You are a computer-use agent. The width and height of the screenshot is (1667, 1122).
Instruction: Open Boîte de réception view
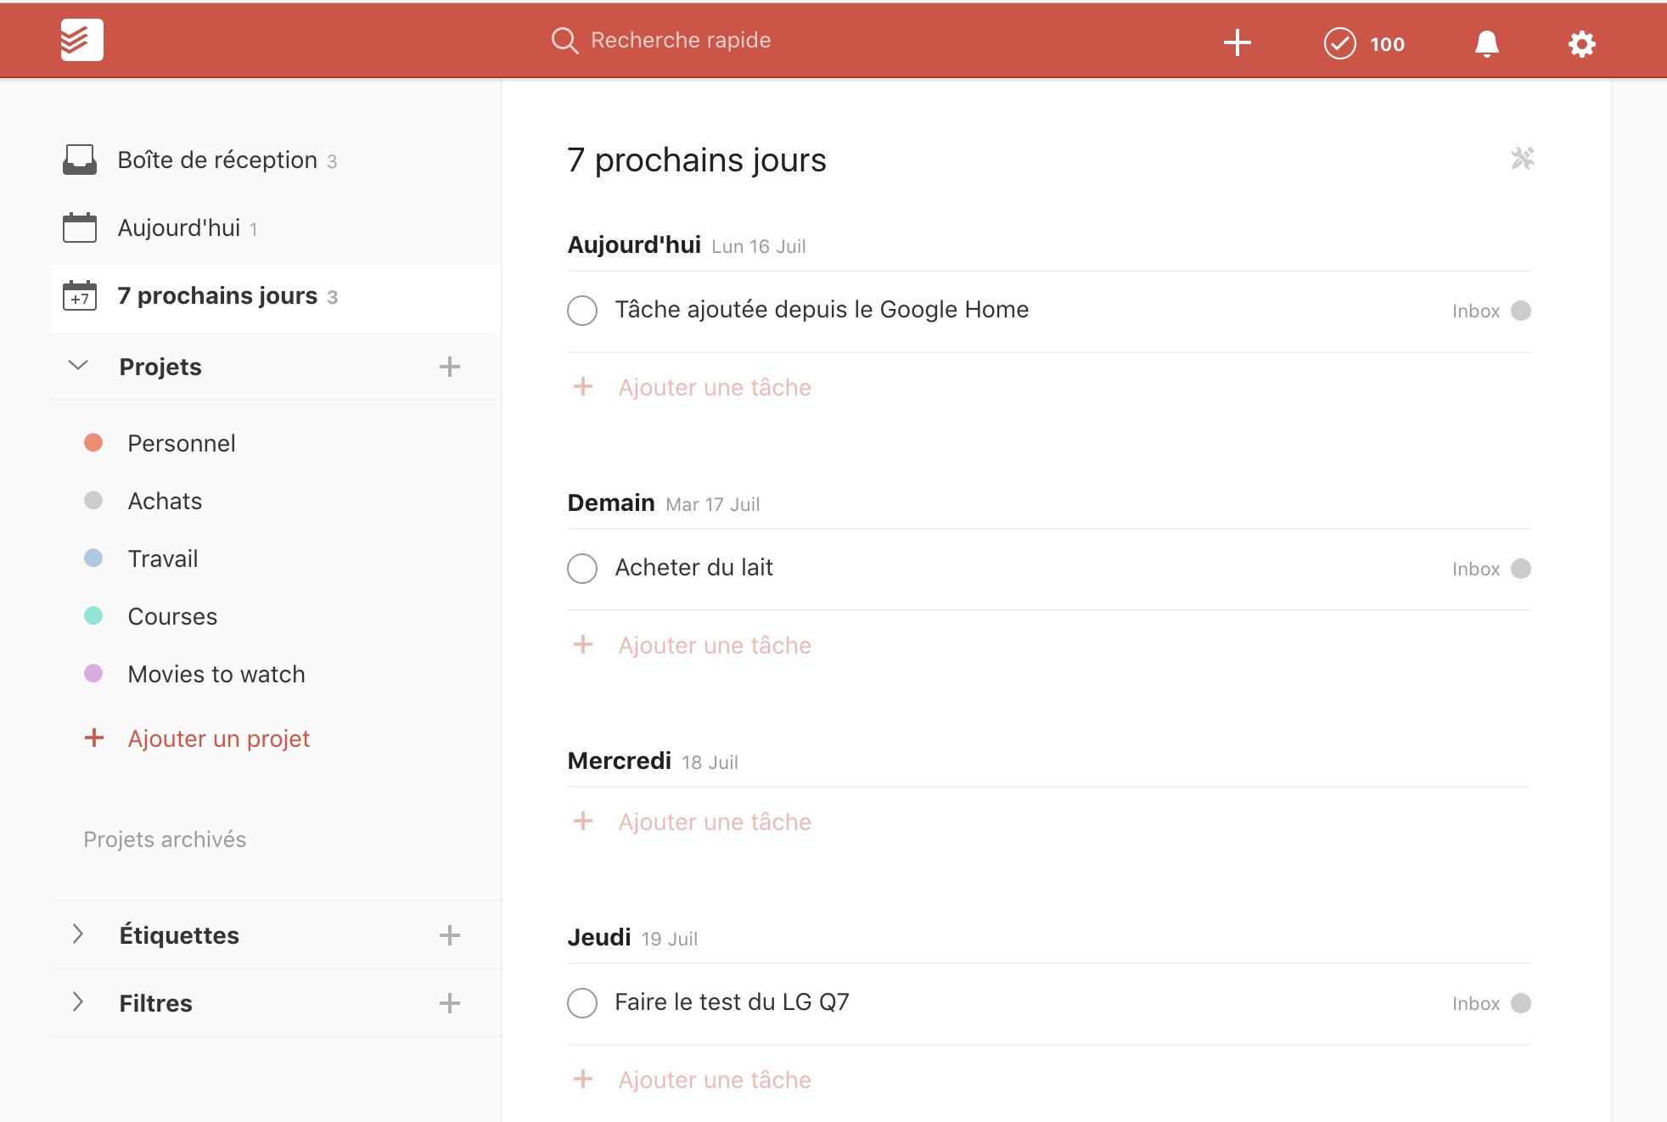click(216, 160)
